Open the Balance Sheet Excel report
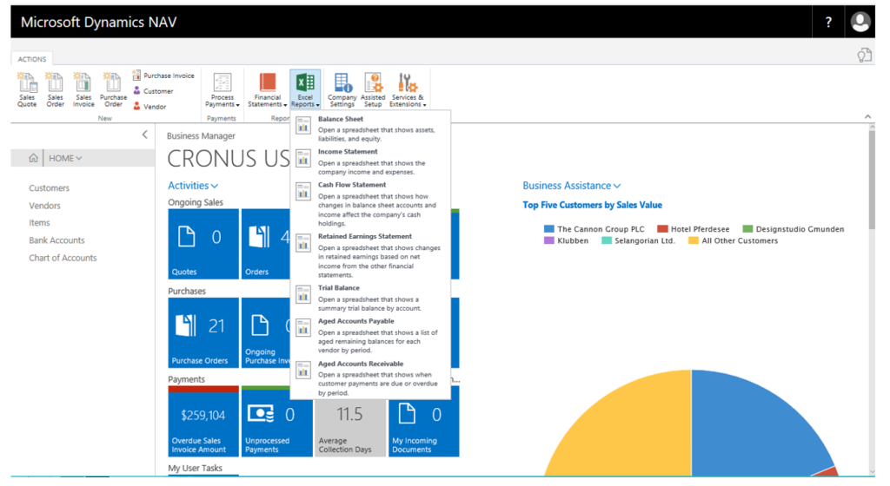The width and height of the screenshot is (890, 486). pyautogui.click(x=370, y=128)
